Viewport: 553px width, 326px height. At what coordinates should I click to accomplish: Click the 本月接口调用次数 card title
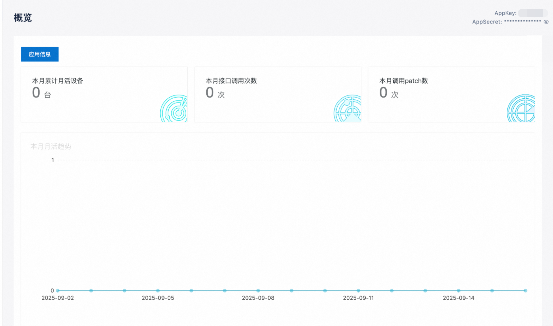point(231,81)
